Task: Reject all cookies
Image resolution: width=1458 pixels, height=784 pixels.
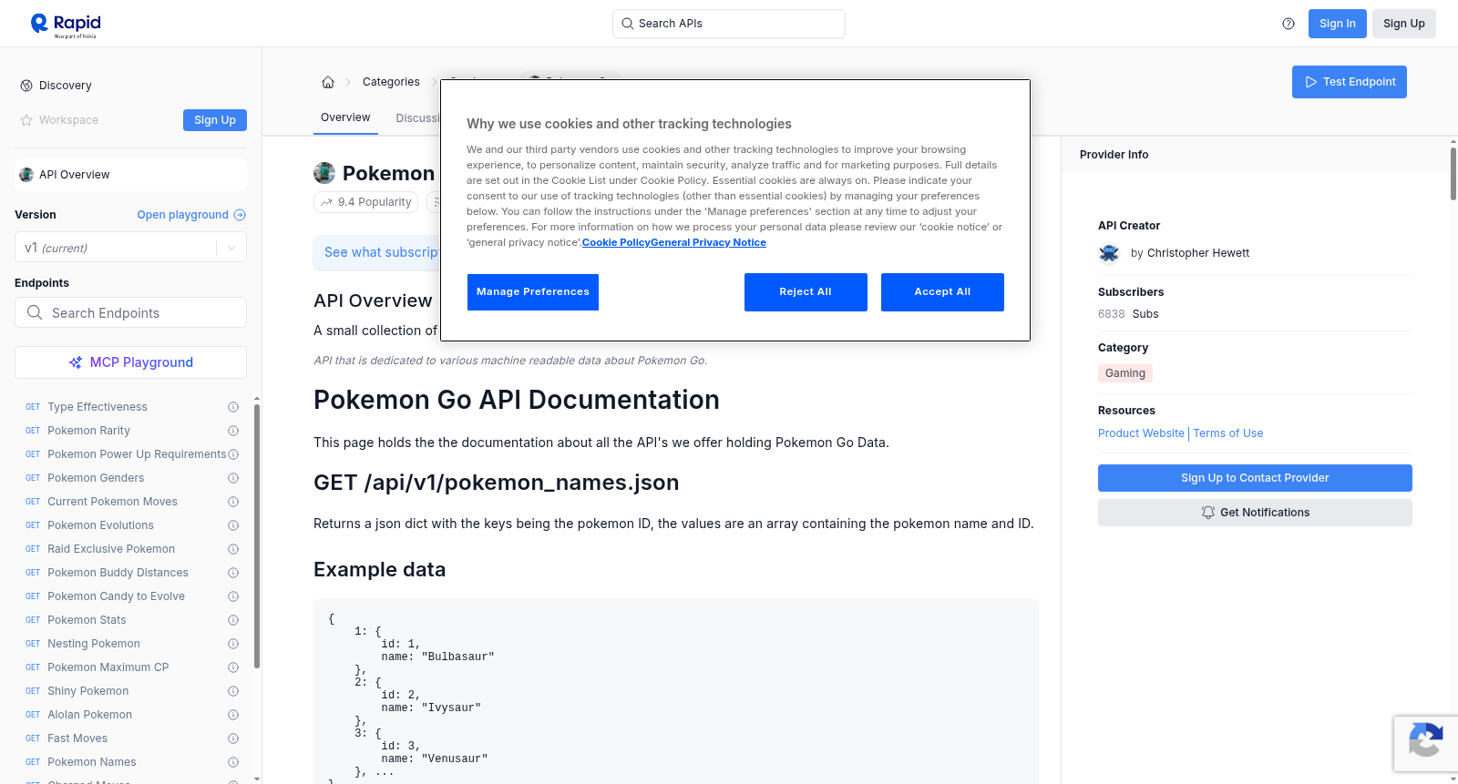Action: point(806,292)
